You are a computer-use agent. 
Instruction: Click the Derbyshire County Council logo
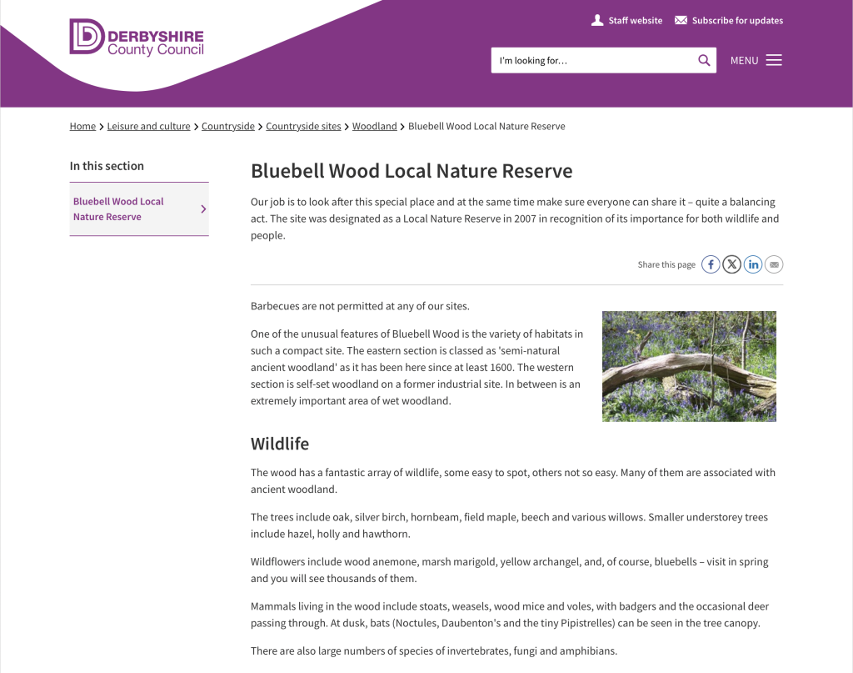137,38
